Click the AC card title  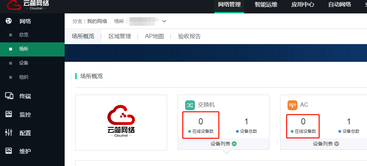(x=304, y=105)
